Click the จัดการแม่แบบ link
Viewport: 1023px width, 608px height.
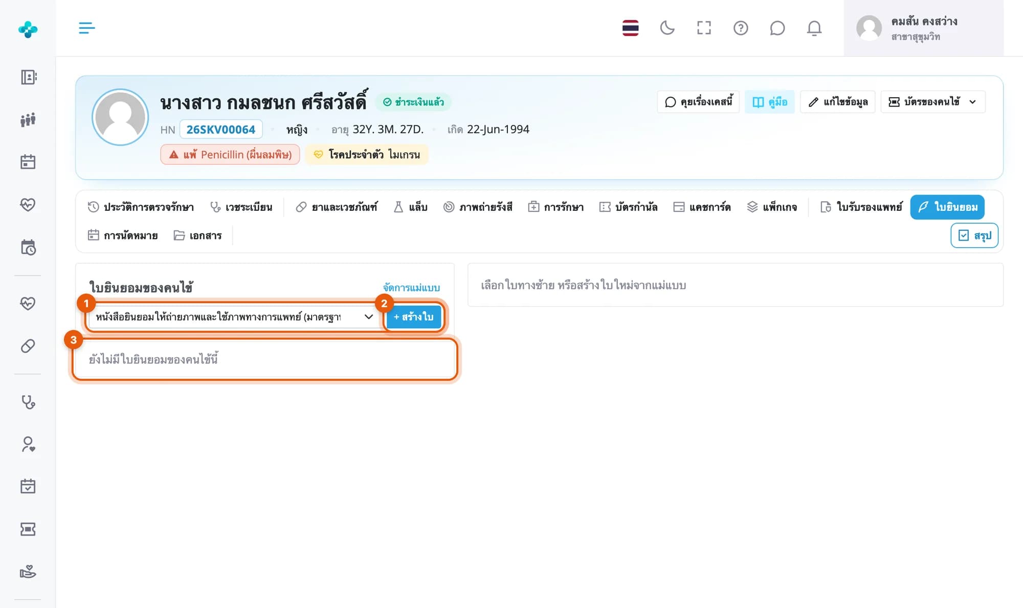pyautogui.click(x=411, y=288)
